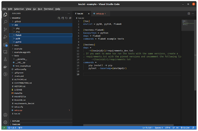Open the Edit menu
Viewport: 198px width, 131px height.
(x=10, y=9)
